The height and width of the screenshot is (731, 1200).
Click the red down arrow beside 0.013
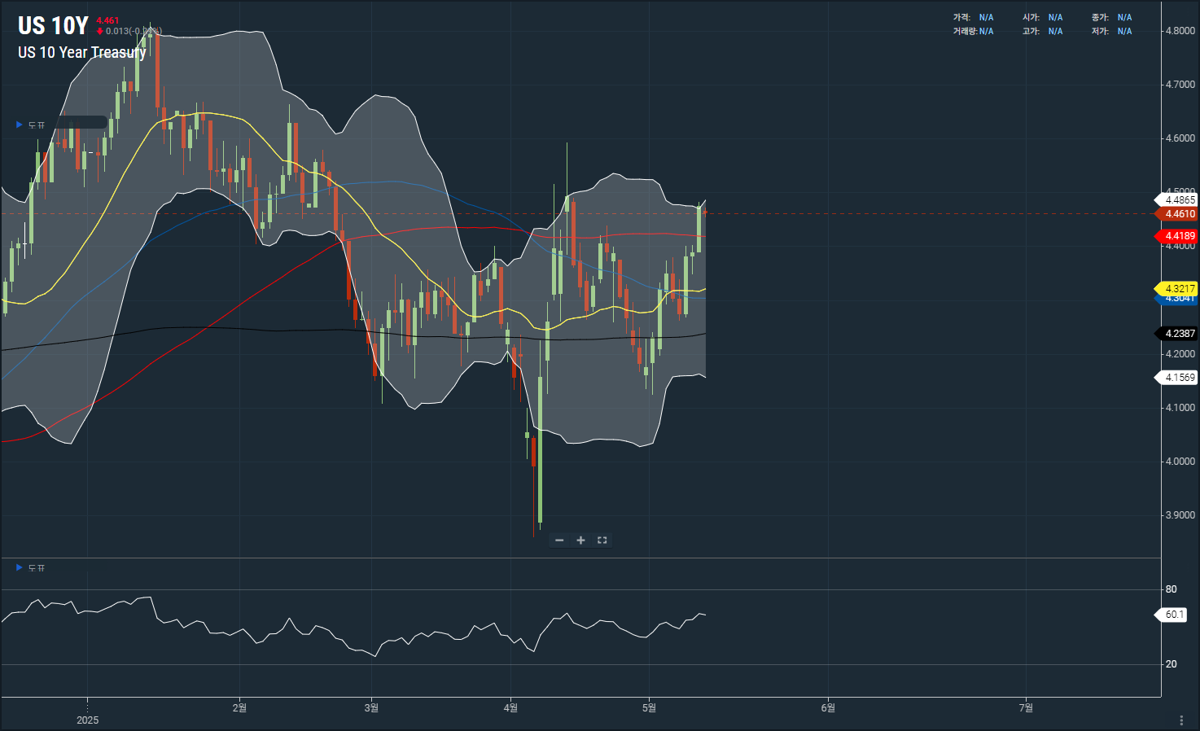[x=99, y=32]
